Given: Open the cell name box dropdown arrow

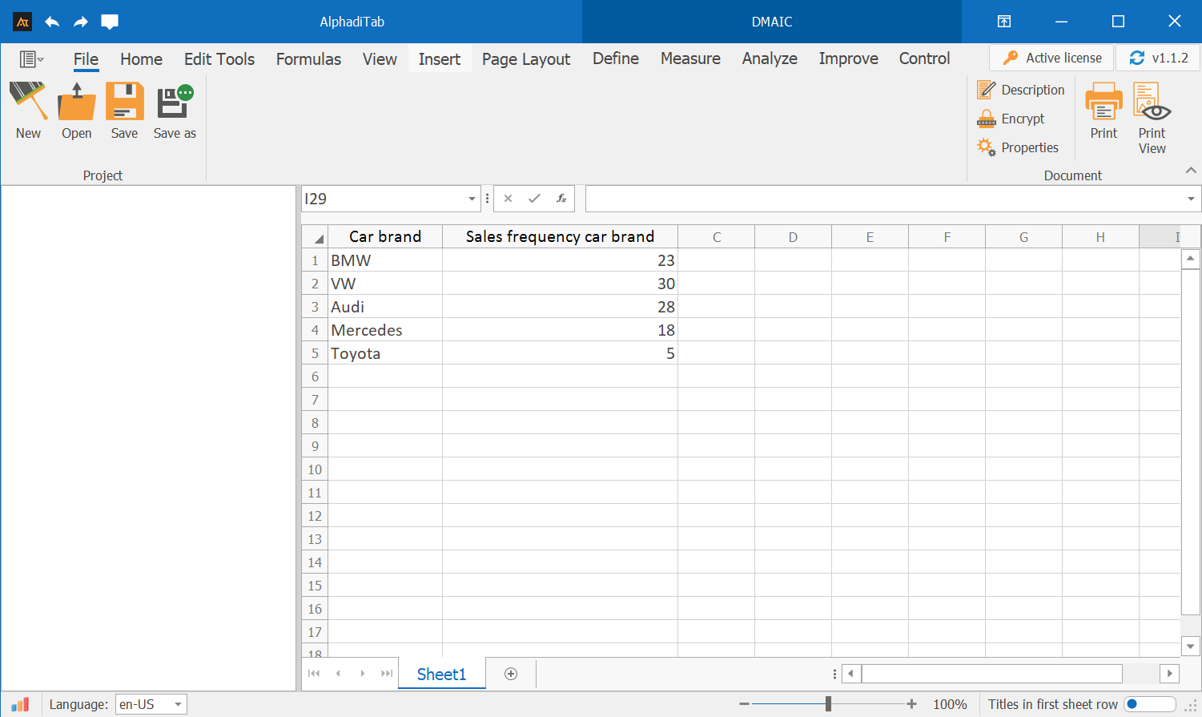Looking at the screenshot, I should coord(472,199).
